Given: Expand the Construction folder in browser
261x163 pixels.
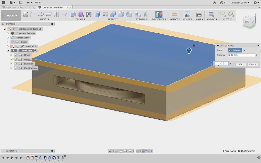Looking at the screenshot, I should coord(11,68).
